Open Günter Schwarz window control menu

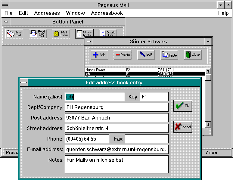pyautogui.click(x=89, y=42)
